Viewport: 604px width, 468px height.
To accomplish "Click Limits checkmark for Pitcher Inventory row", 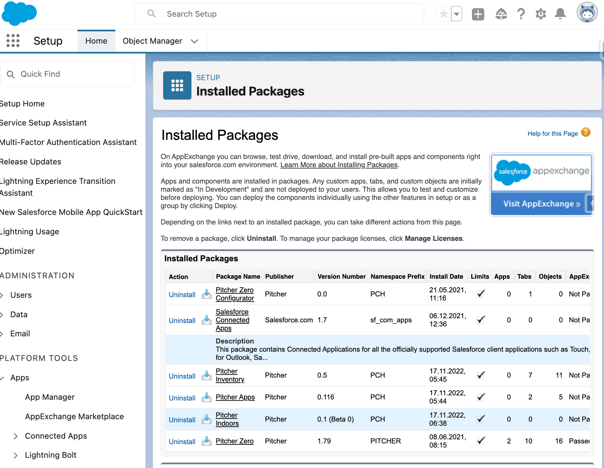I will tap(480, 375).
